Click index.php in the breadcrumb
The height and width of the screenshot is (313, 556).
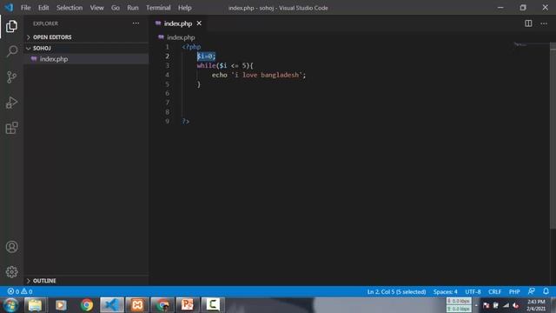181,37
